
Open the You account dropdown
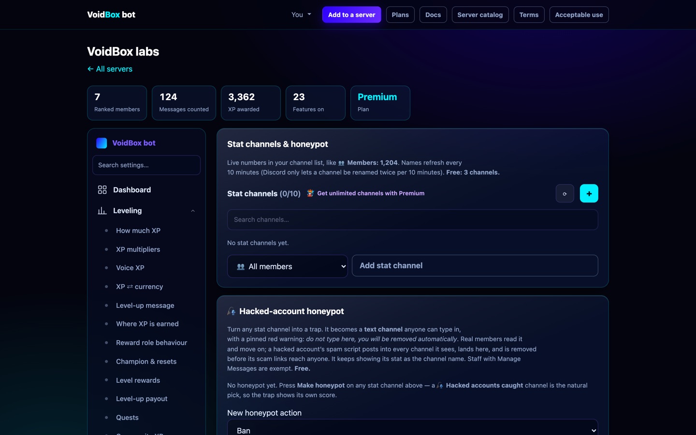[x=301, y=14]
